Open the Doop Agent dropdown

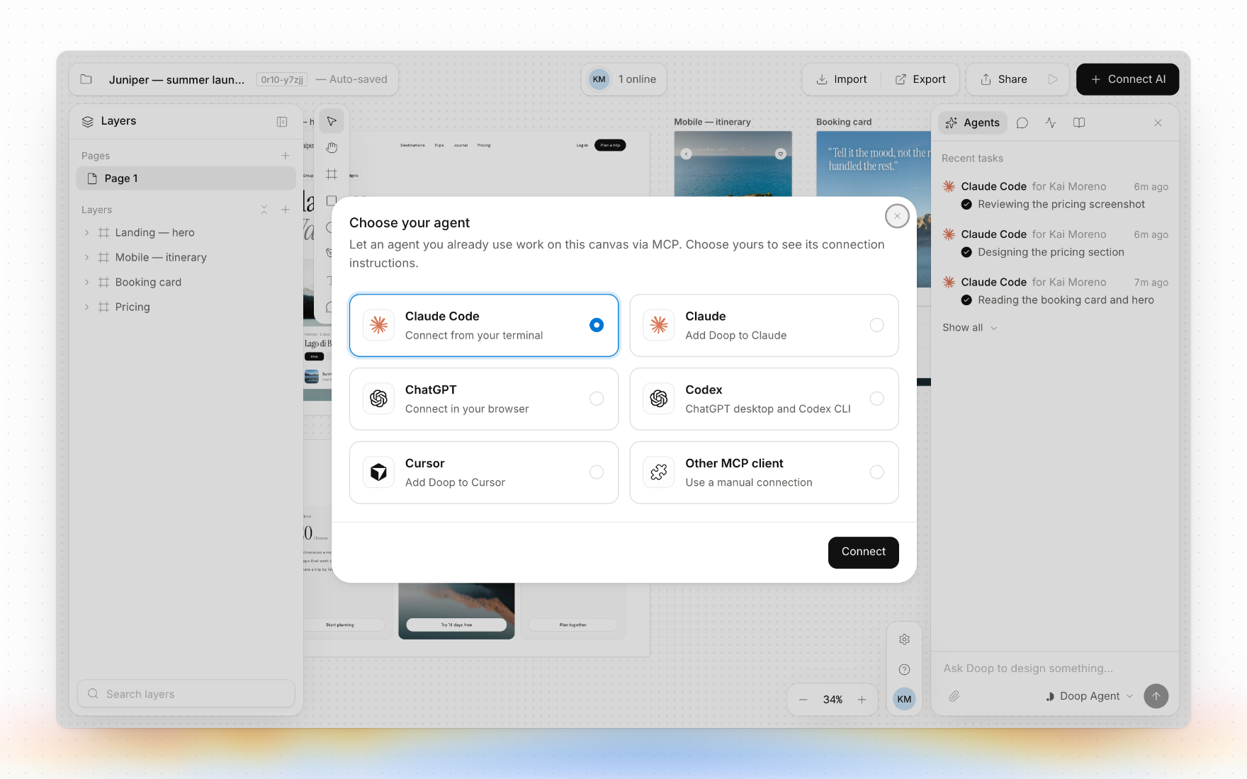(1090, 696)
